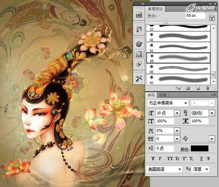Click the kerning icon
Image resolution: width=219 pixels, height=187 pixels.
click(185, 138)
